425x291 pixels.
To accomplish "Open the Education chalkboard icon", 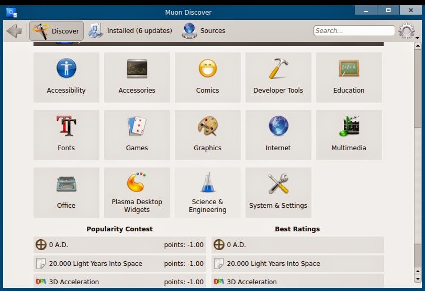I will (x=349, y=68).
